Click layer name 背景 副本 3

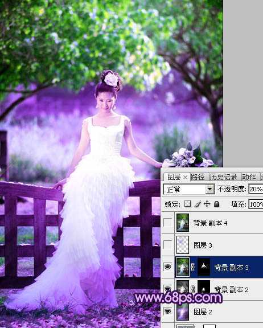click(x=232, y=268)
